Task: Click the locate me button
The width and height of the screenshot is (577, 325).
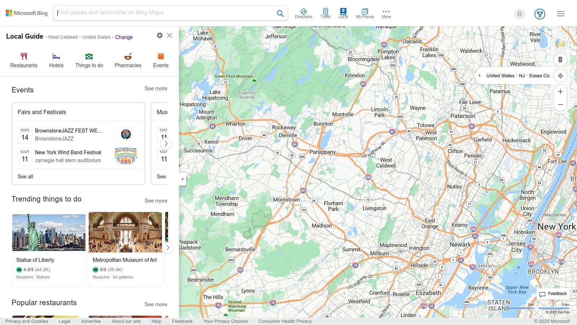Action: pos(560,76)
